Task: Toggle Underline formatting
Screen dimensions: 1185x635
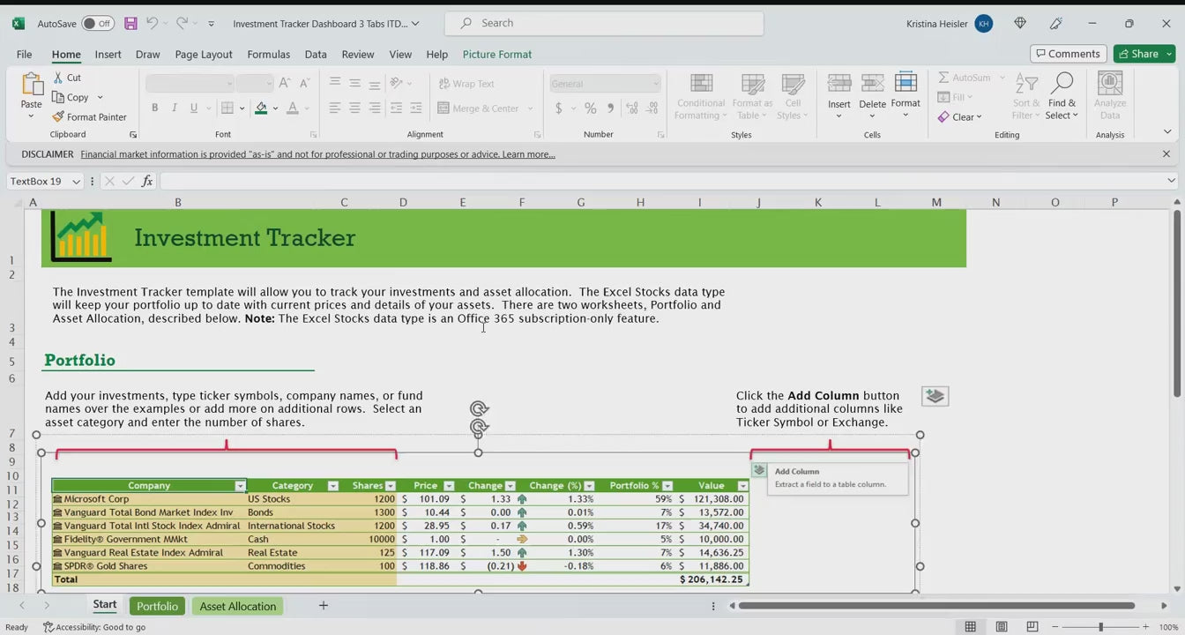Action: (193, 108)
